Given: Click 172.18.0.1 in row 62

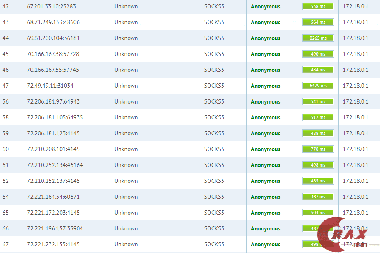Looking at the screenshot, I should 355,181.
